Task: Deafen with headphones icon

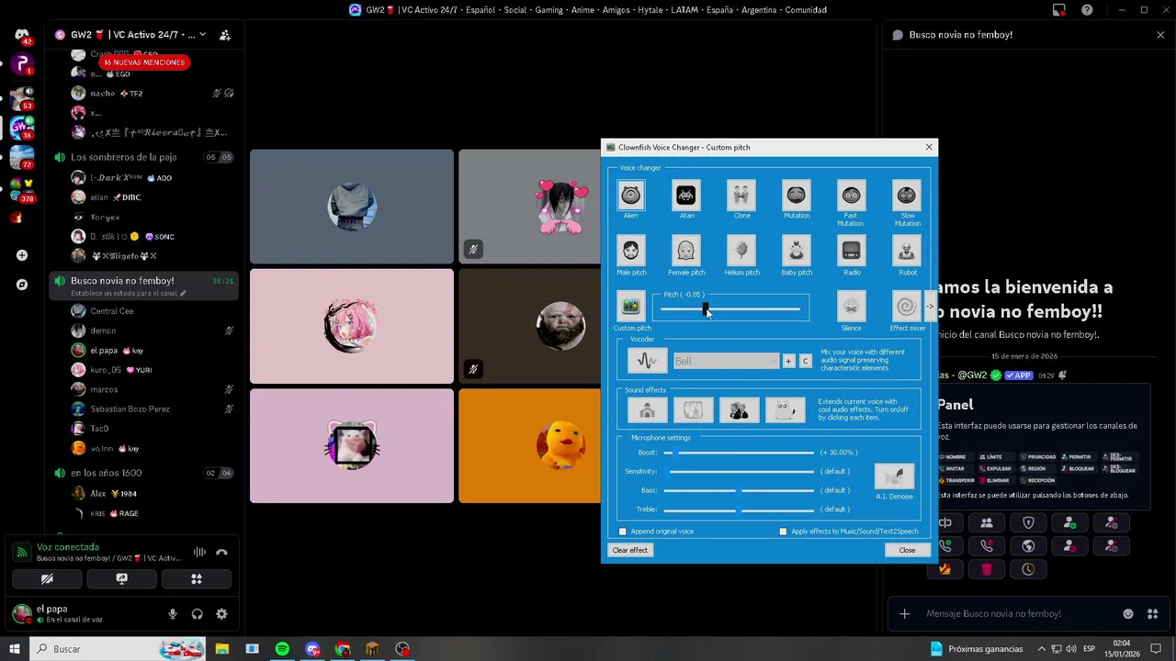Action: [x=197, y=614]
